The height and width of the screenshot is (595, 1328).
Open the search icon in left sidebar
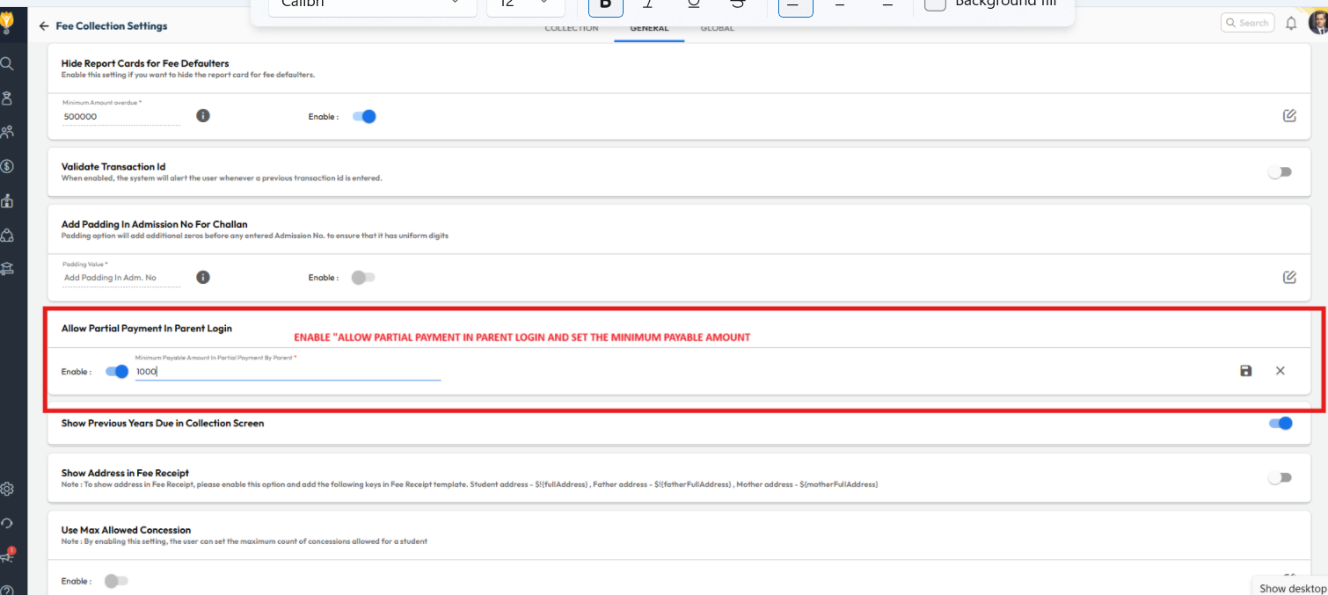click(x=7, y=63)
